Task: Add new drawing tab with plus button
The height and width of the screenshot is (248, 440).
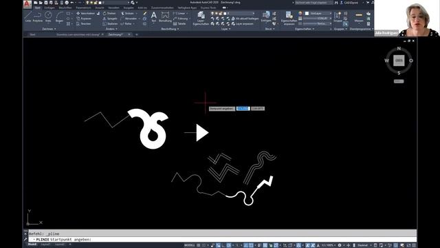Action: click(137, 34)
